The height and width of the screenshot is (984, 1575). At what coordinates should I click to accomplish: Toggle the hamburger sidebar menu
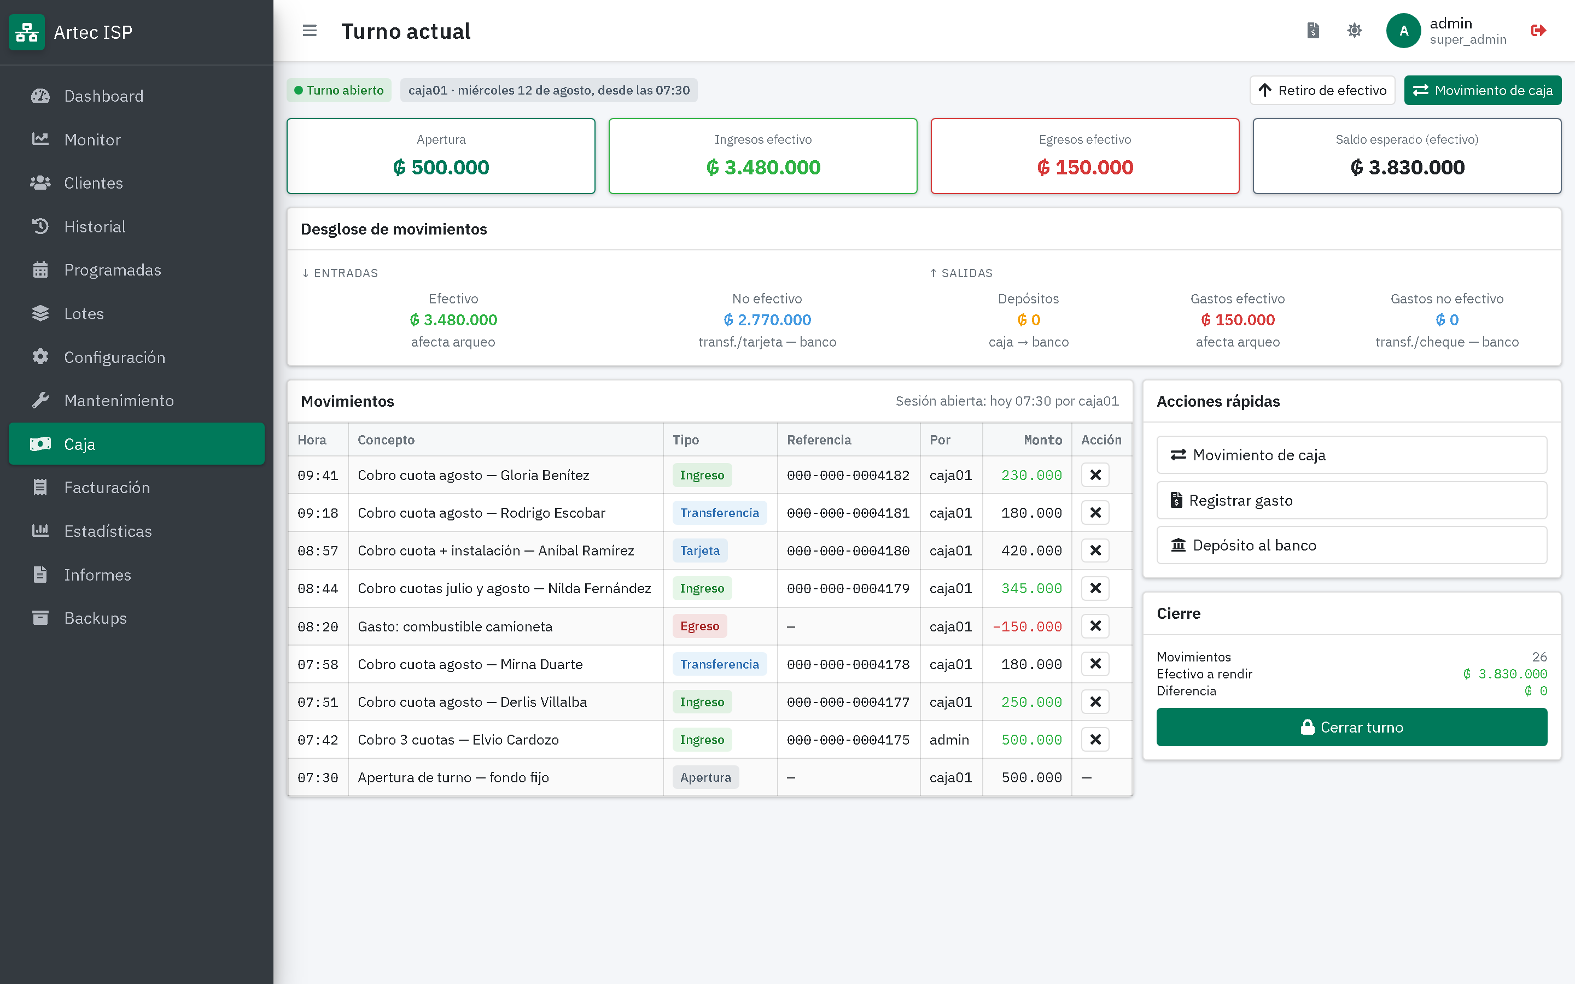(x=309, y=31)
